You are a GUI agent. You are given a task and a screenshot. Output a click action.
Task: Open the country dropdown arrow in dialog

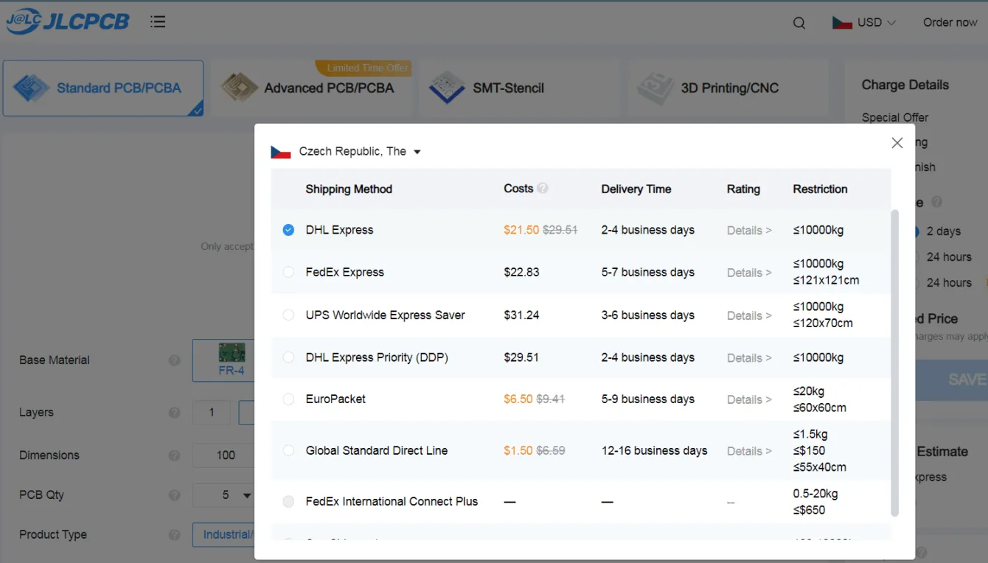point(417,152)
